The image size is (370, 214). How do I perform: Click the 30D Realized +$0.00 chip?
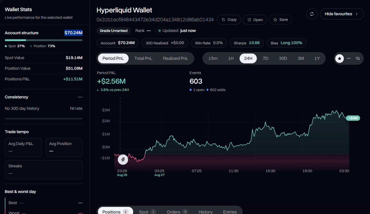(165, 43)
